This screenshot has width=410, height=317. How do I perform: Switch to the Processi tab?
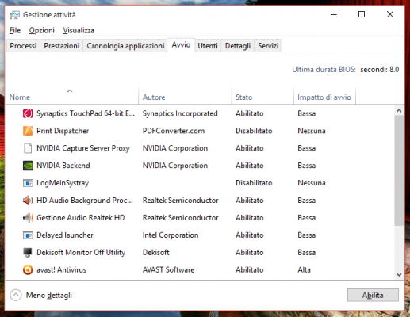click(x=23, y=46)
